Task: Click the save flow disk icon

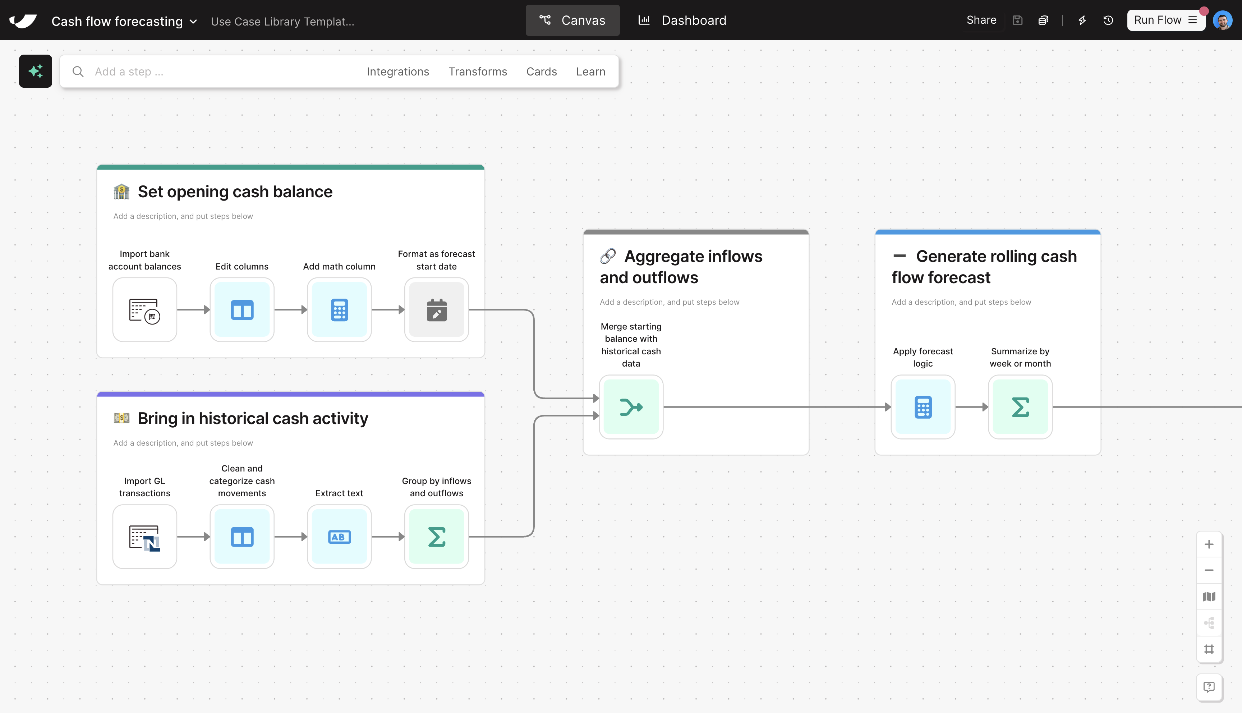Action: click(x=1017, y=20)
